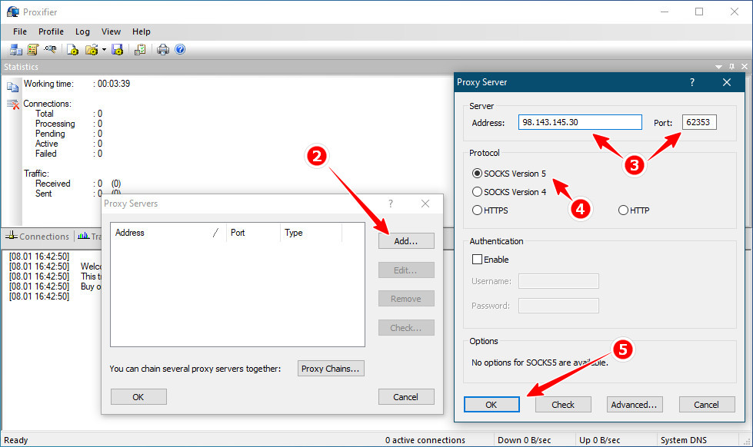Open Advanced... proxy settings

[x=635, y=404]
